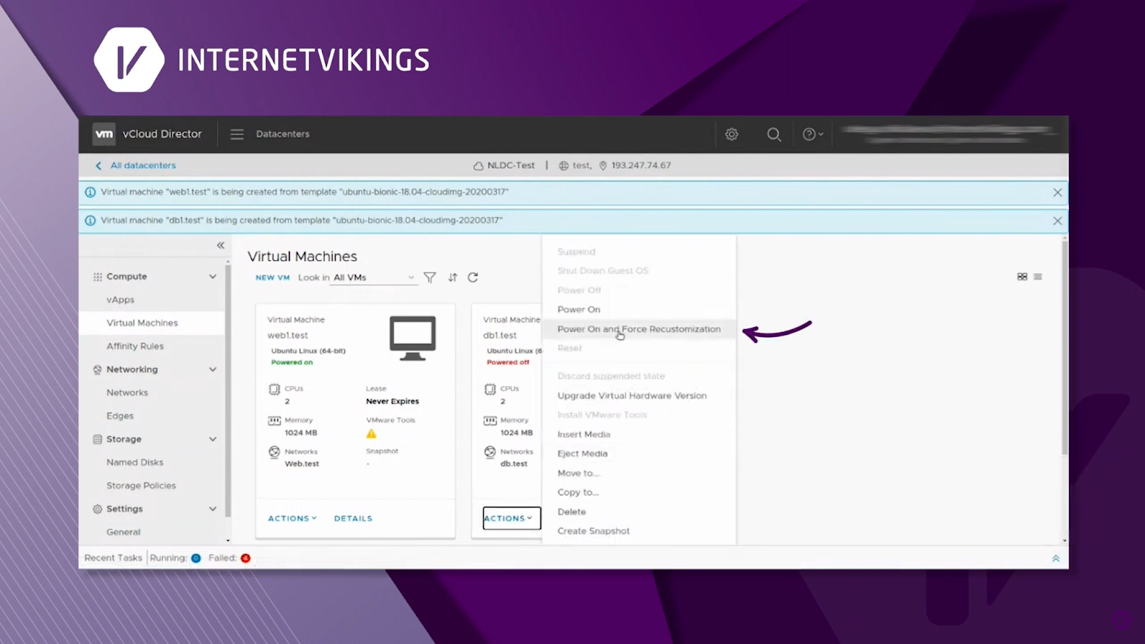The image size is (1145, 644).
Task: Open the hamburger navigation menu
Action: click(237, 134)
